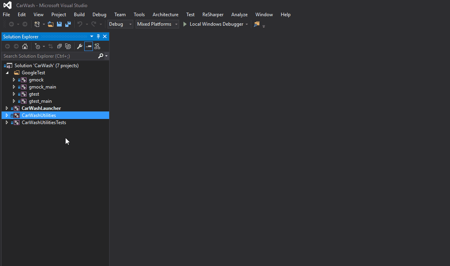This screenshot has height=266, width=450.
Task: Click Sync with Active Document icon
Action: (51, 46)
